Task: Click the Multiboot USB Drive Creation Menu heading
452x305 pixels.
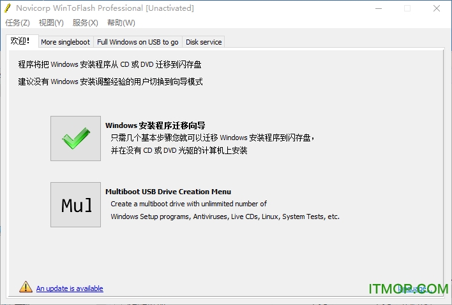Action: 168,192
